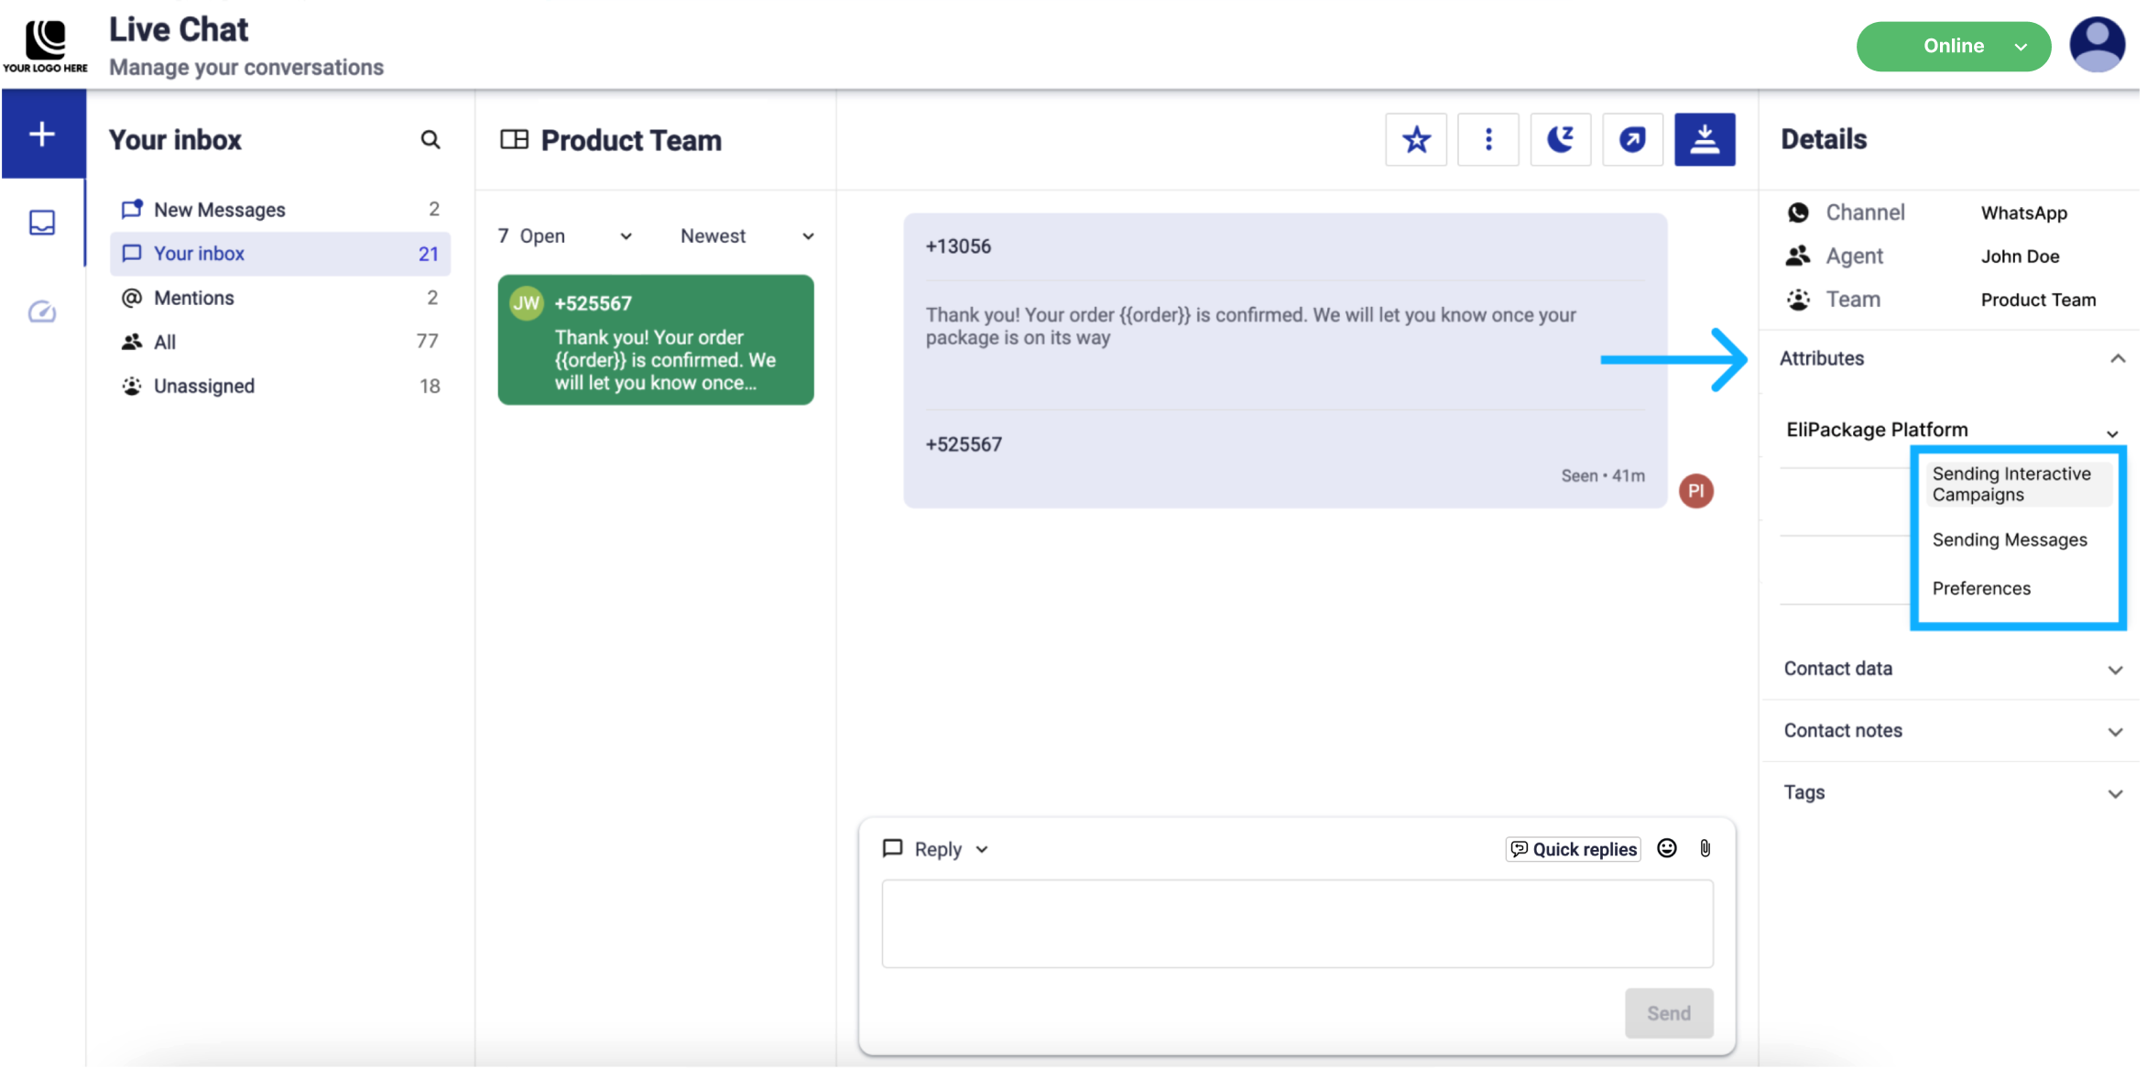Open the Online status dropdown
The width and height of the screenshot is (2147, 1068).
point(1953,46)
